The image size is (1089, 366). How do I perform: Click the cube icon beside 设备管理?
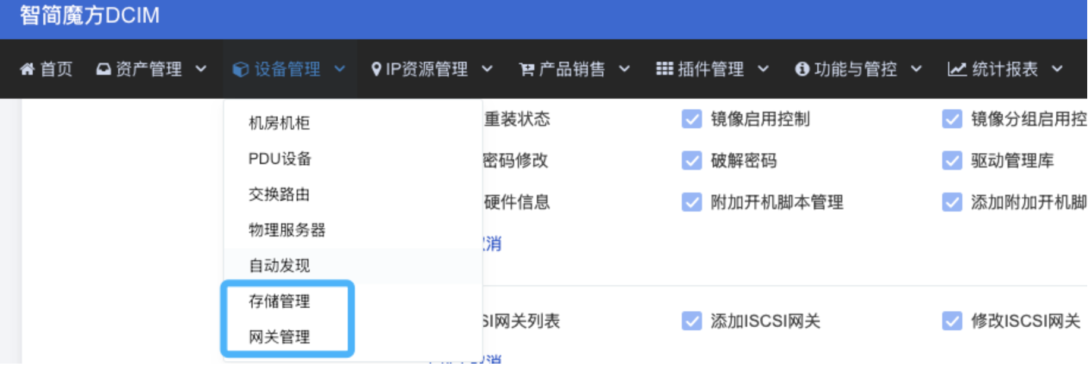point(241,70)
